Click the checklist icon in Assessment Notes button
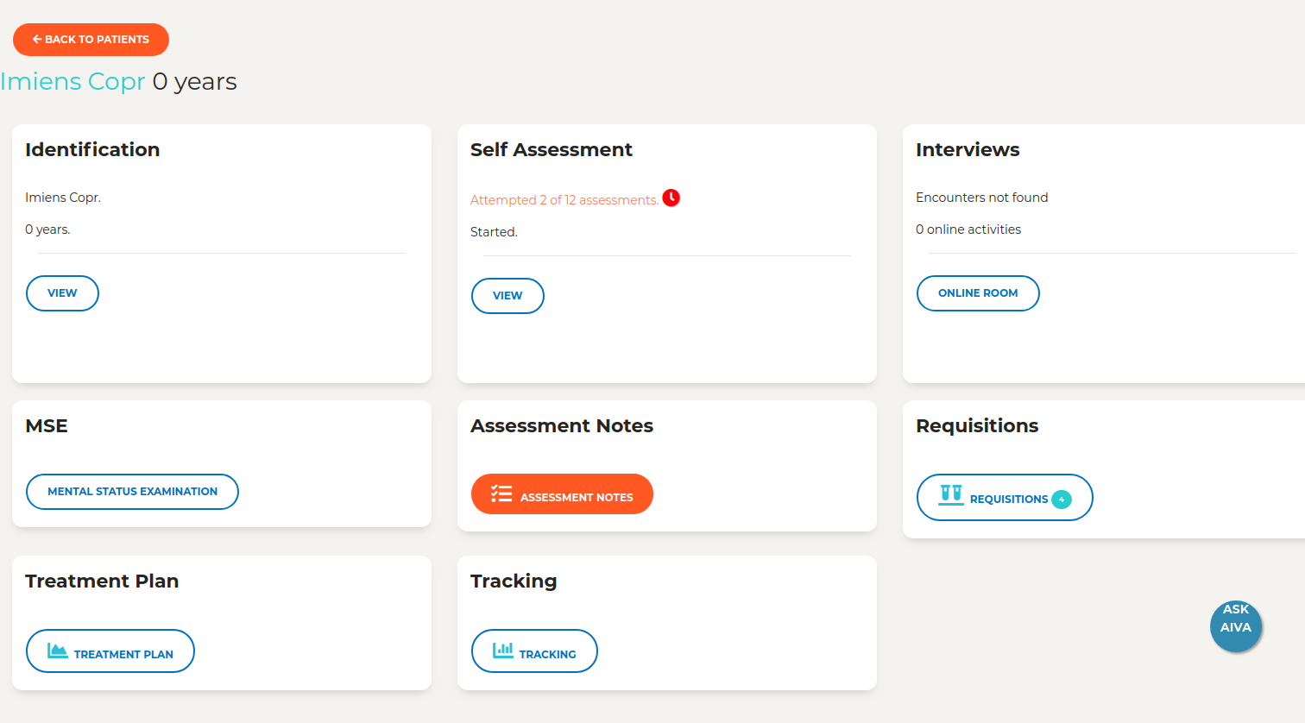This screenshot has height=723, width=1305. 501,494
